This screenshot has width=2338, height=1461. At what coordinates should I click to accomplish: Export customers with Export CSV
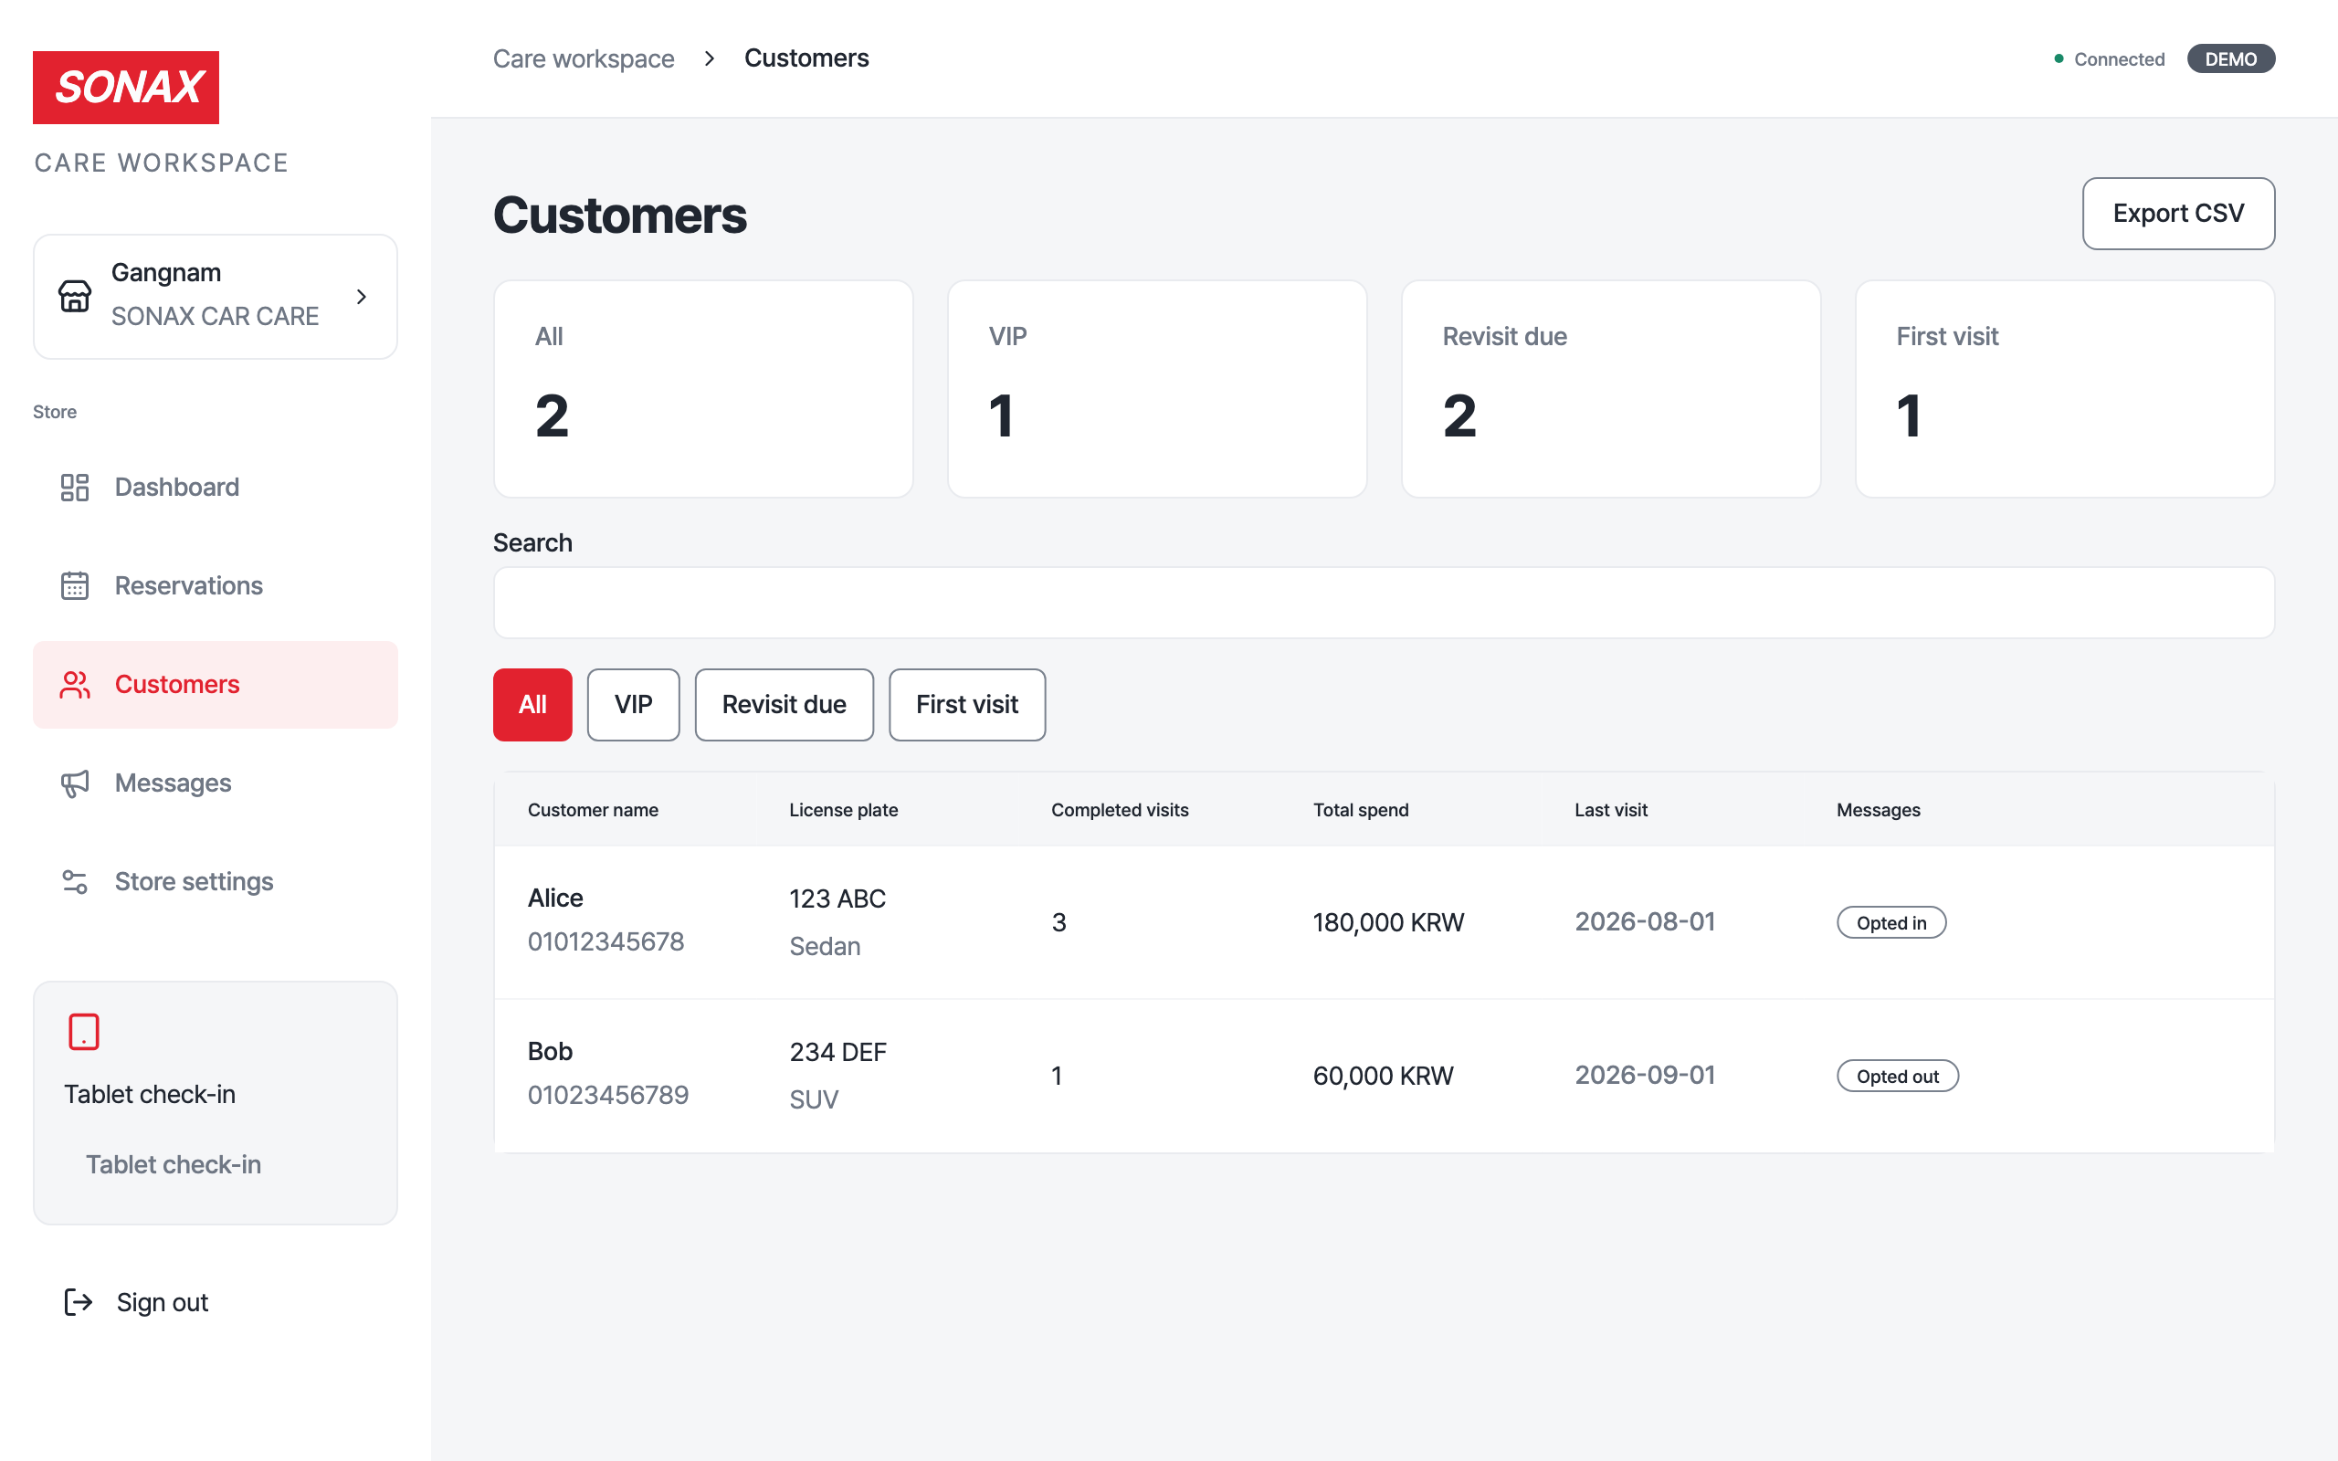click(x=2178, y=214)
